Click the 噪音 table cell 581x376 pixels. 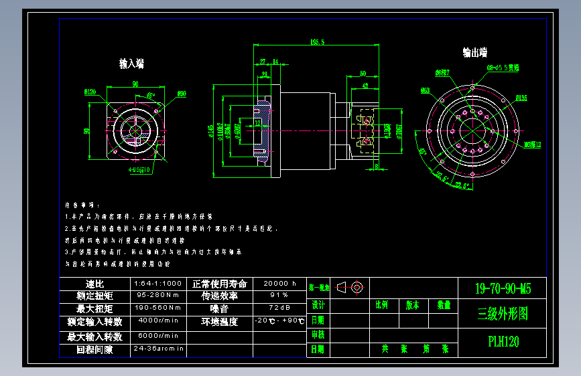pyautogui.click(x=220, y=308)
